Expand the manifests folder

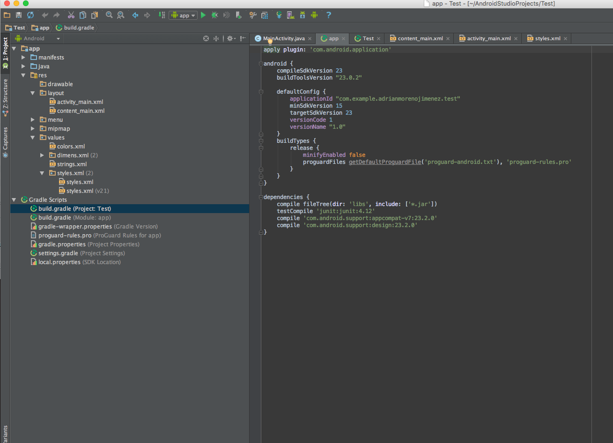click(x=23, y=57)
